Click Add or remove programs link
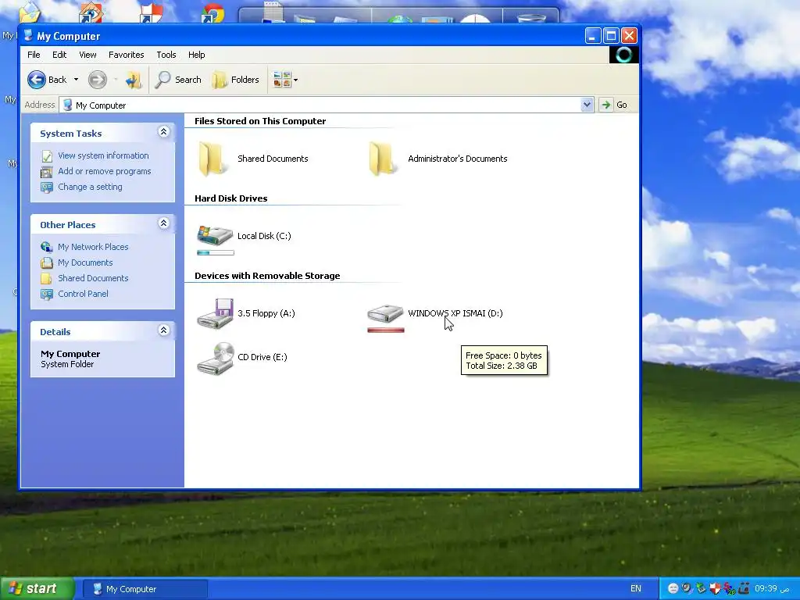The image size is (800, 600). click(x=105, y=171)
